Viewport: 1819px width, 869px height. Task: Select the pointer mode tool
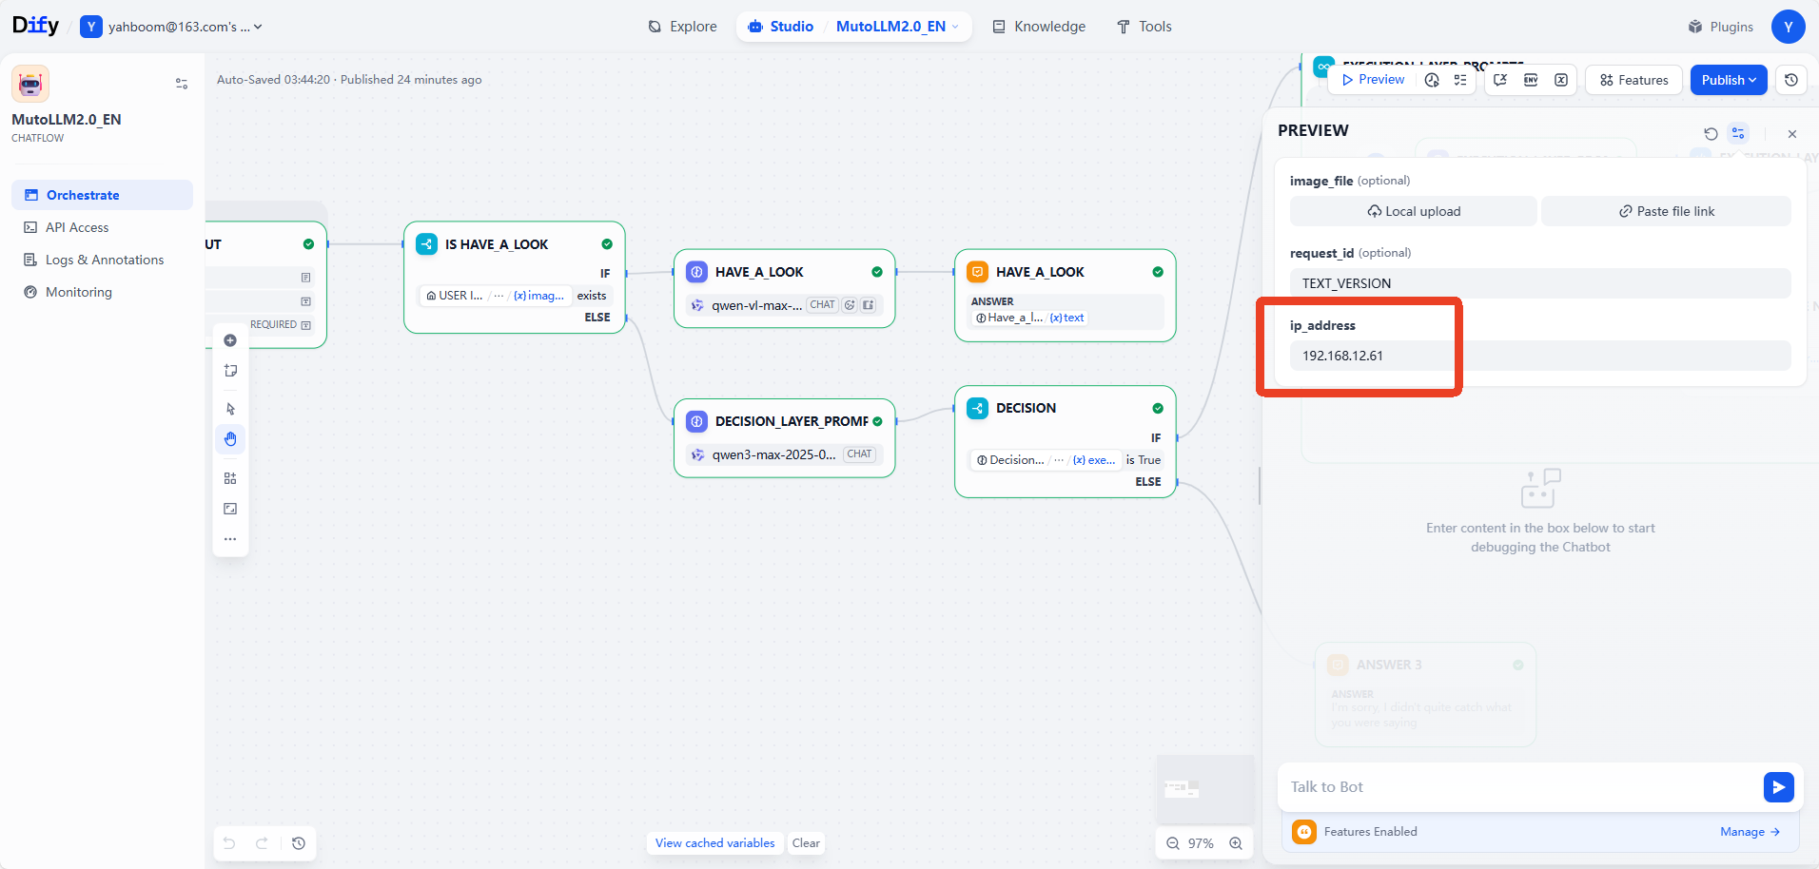(x=230, y=409)
